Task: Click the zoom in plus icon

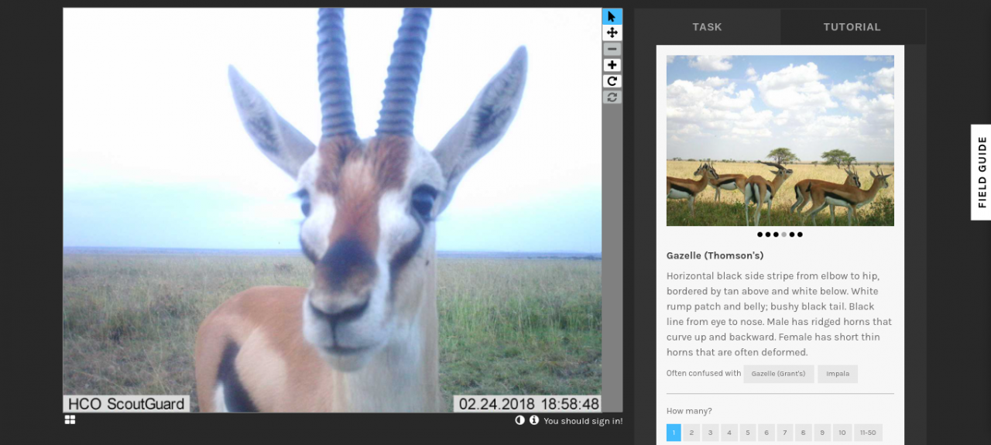Action: coord(612,65)
